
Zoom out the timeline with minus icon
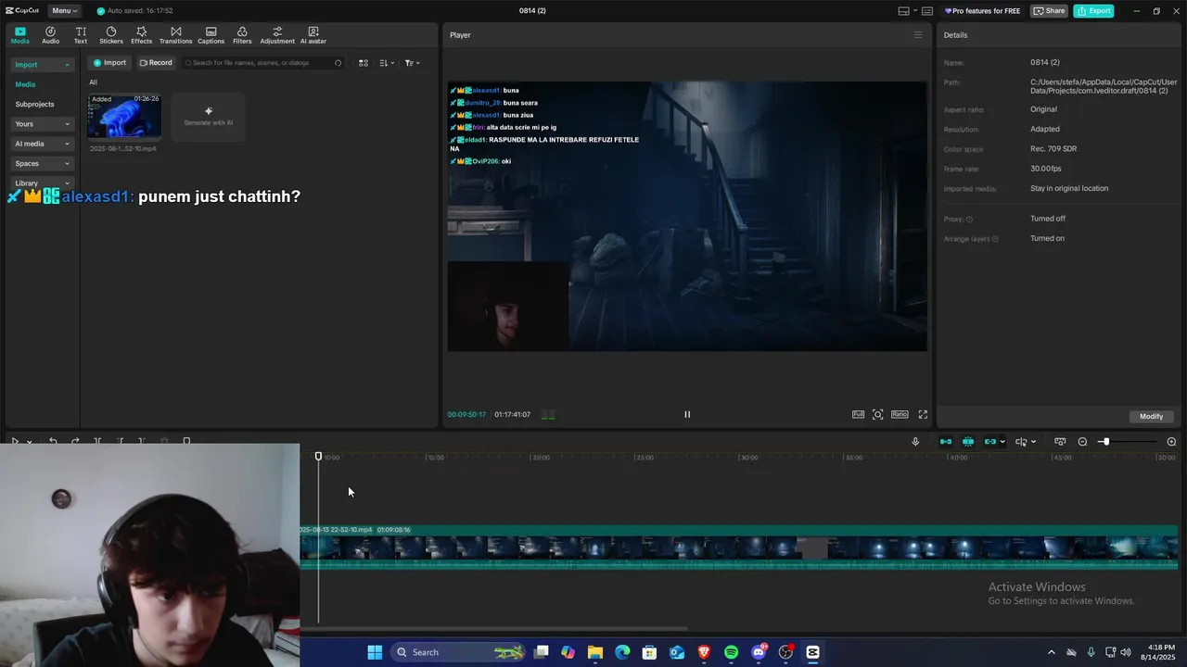(1082, 442)
